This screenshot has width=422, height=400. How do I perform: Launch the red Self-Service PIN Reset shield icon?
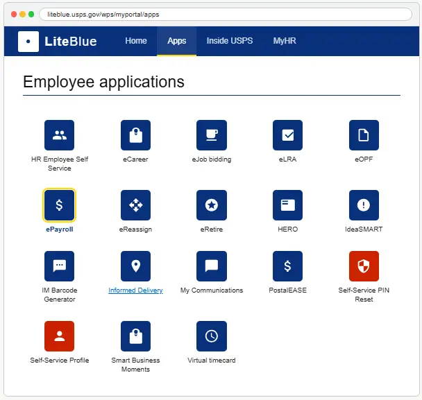(364, 266)
